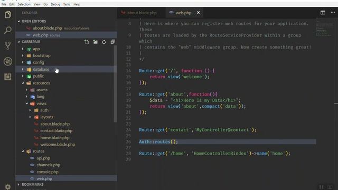Click the $data variable on line 19
338x190 pixels.
156,100
